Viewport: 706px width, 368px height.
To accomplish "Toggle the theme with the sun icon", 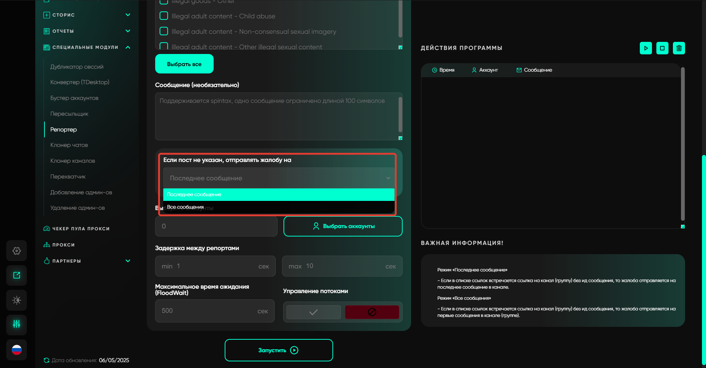I will 17,300.
